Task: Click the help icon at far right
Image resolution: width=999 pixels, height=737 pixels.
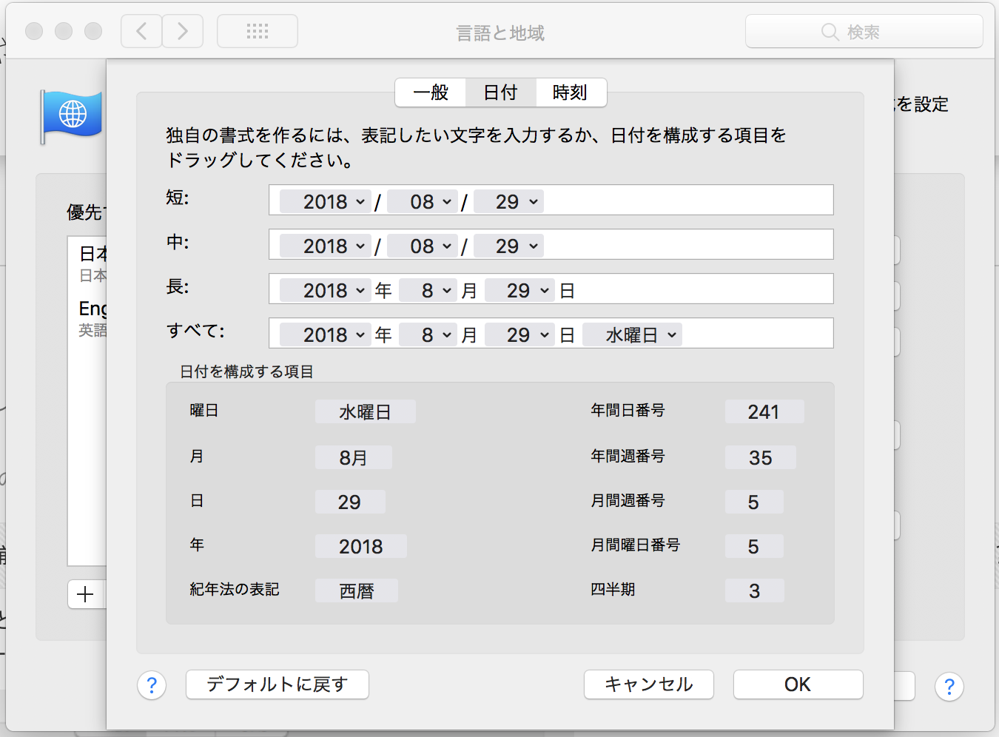Action: tap(949, 687)
